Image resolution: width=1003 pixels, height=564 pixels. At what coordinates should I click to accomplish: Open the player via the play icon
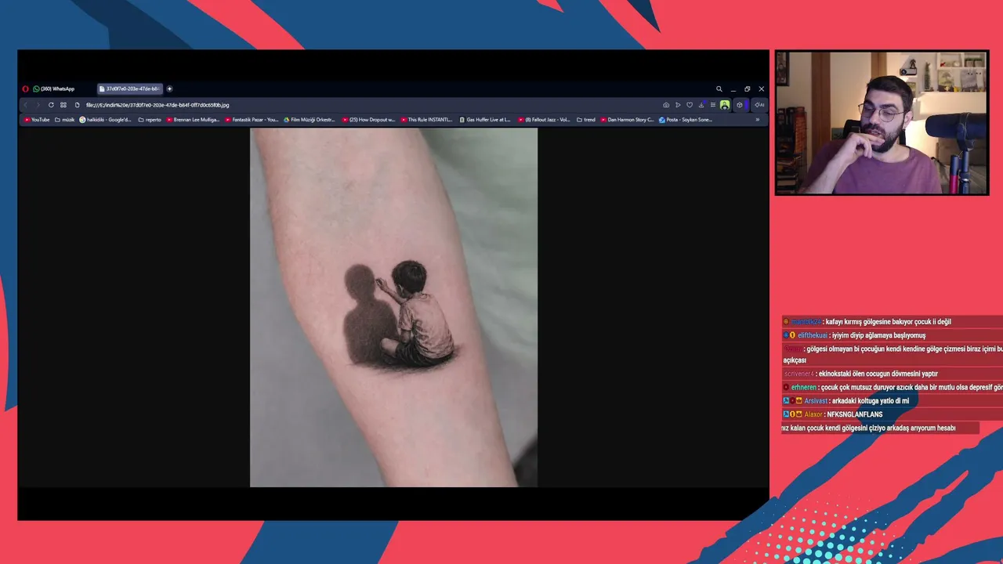point(678,105)
